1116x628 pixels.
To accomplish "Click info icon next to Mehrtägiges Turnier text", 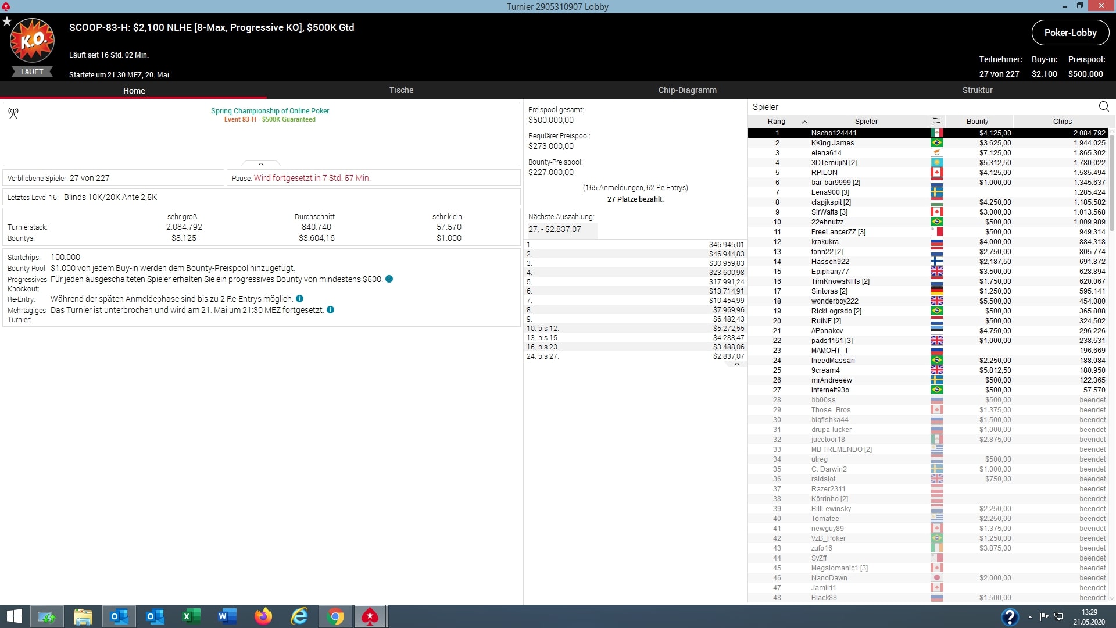I will (330, 310).
